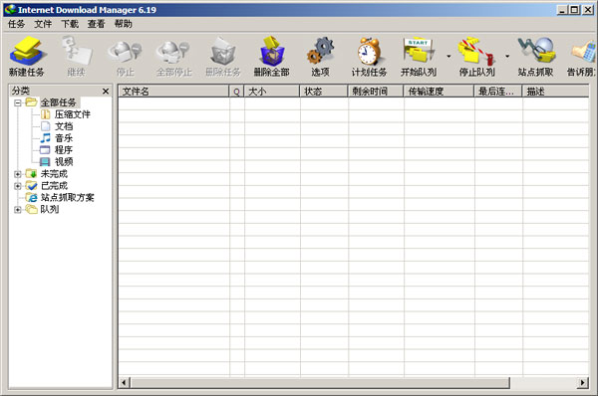598x396 pixels.
Task: Maximize the Internet Download Manager window
Action: pyautogui.click(x=574, y=10)
